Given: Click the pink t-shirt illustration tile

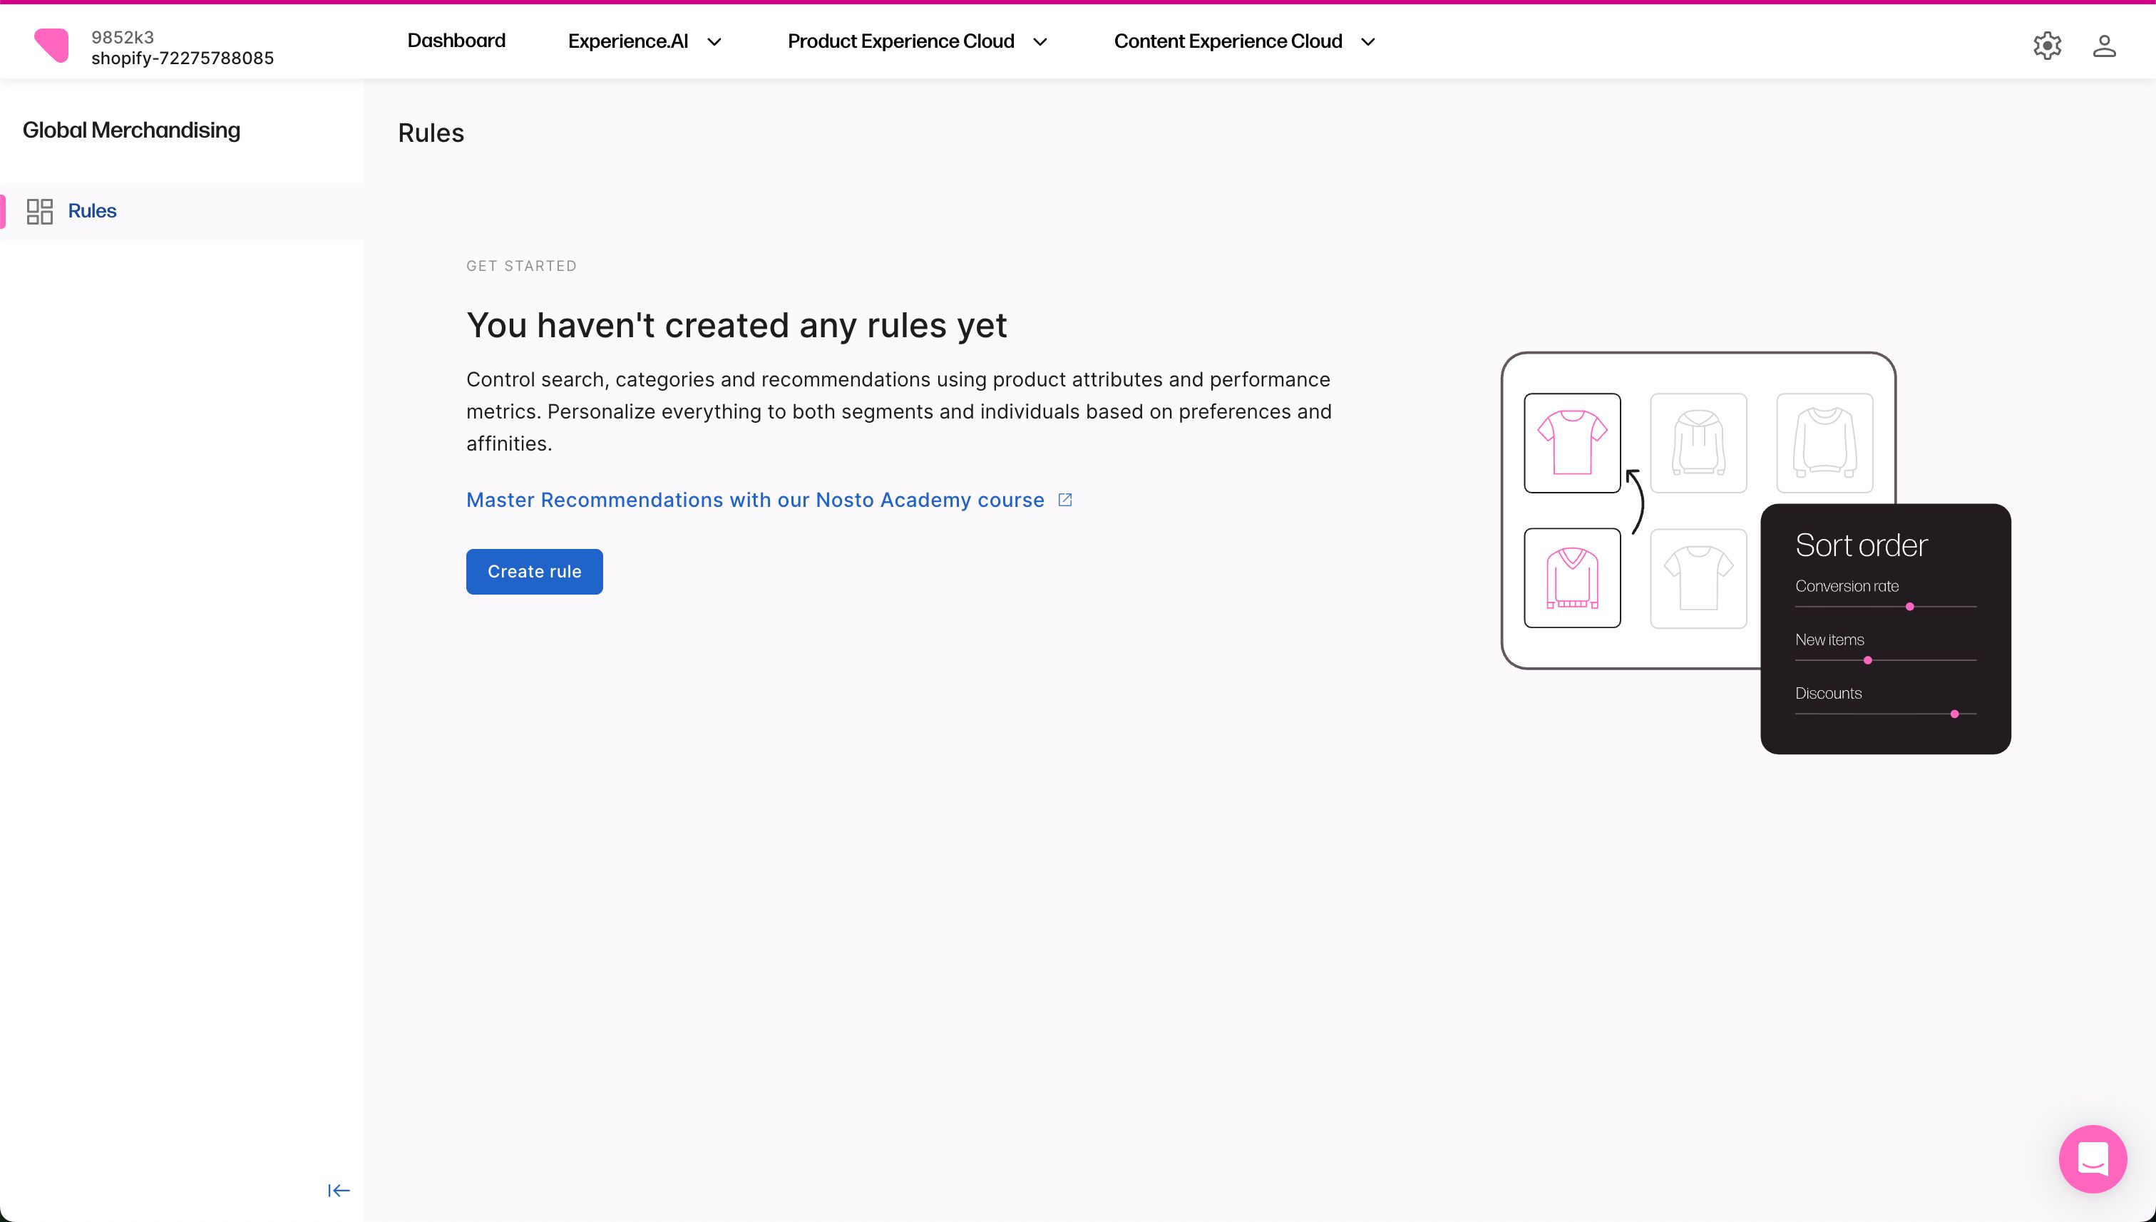Looking at the screenshot, I should 1572,443.
